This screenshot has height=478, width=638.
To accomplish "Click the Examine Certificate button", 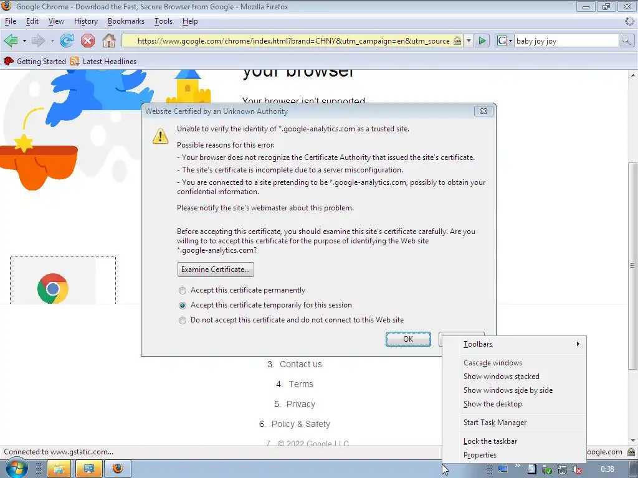I will 216,269.
